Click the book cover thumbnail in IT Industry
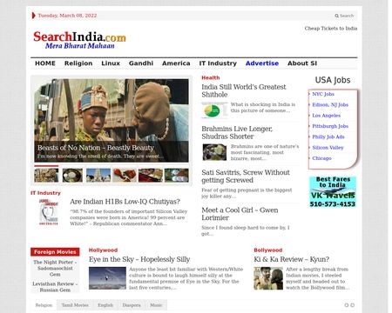This screenshot has width=392, height=313. click(49, 212)
